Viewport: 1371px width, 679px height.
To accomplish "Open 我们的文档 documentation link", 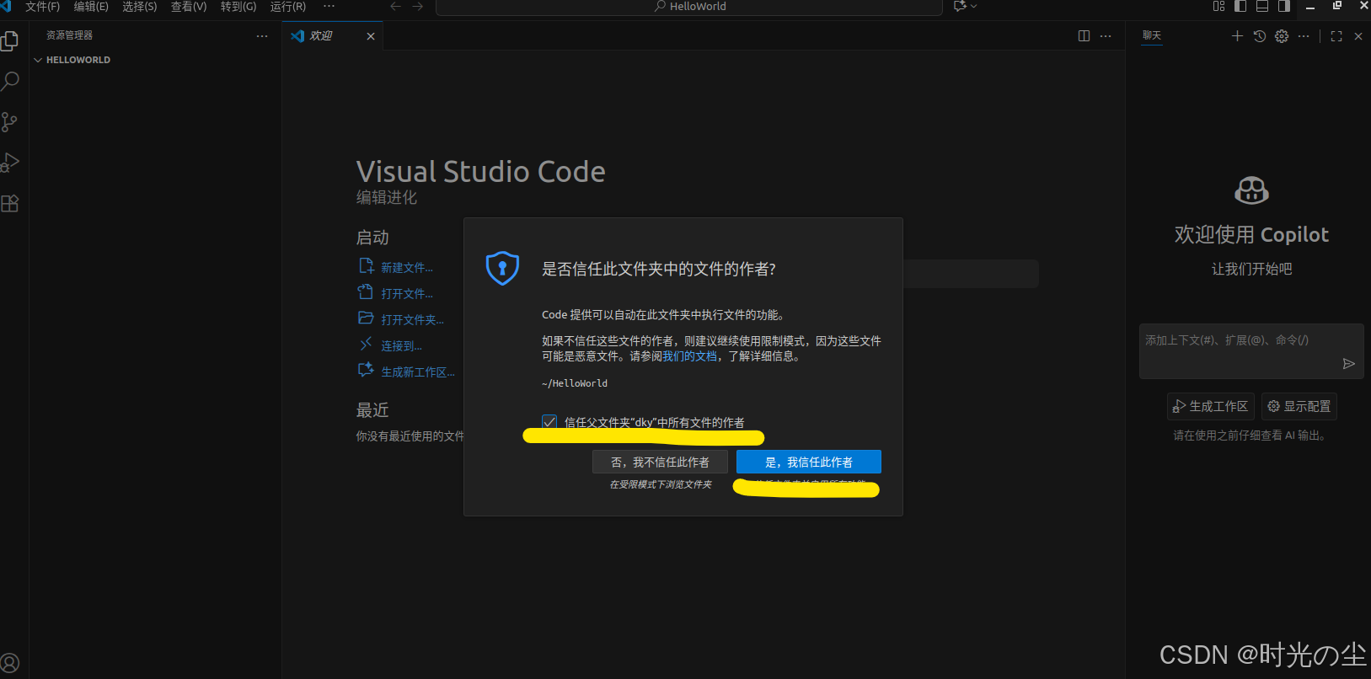I will pyautogui.click(x=689, y=356).
